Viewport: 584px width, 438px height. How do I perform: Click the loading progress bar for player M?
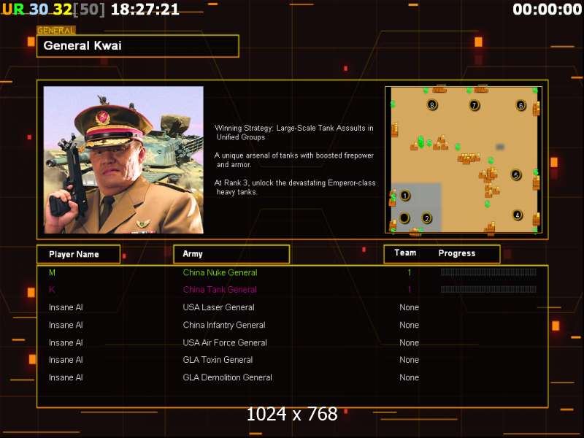coord(488,272)
